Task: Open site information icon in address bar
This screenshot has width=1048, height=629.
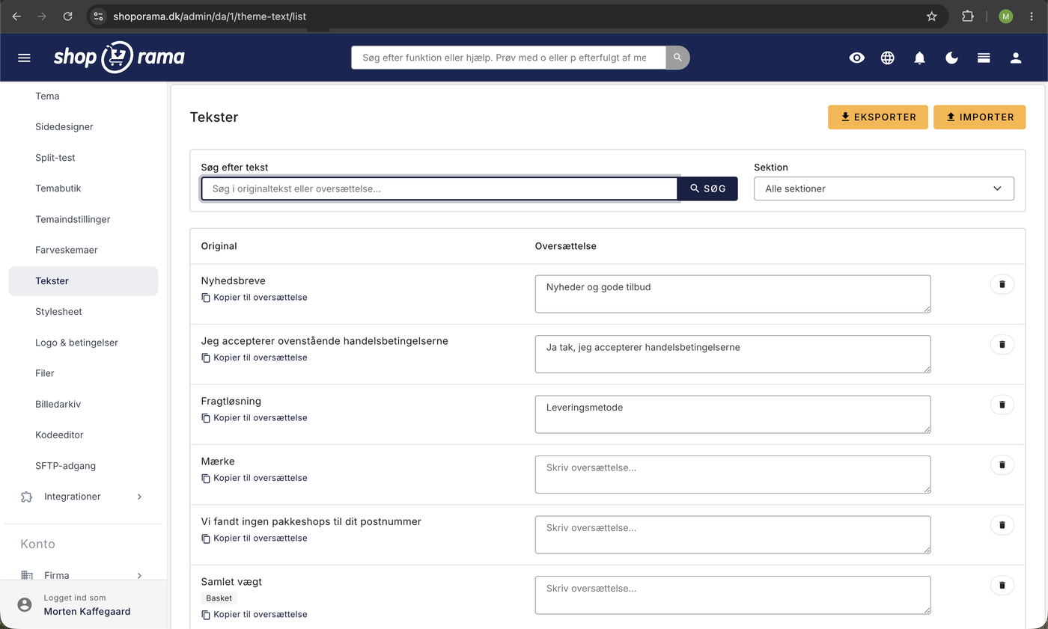Action: 99,16
